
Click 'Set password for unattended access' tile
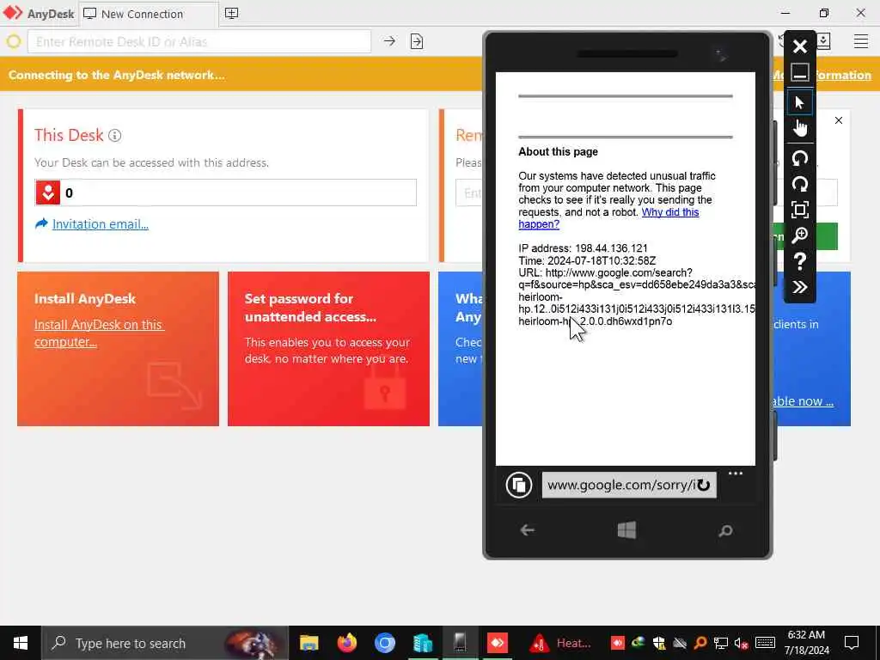328,349
